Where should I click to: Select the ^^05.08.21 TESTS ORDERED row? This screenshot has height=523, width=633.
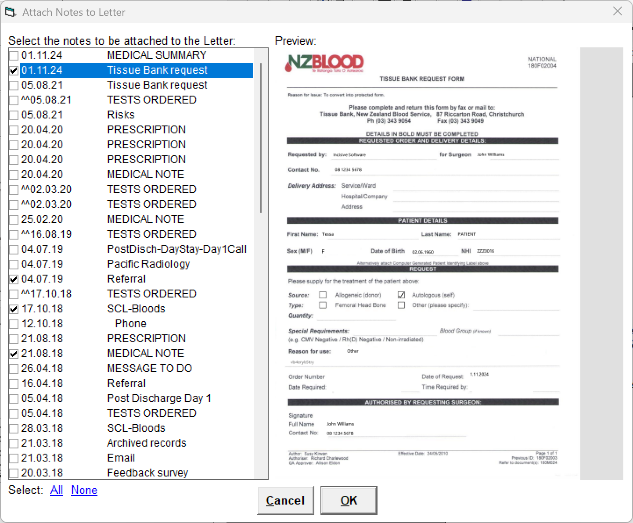(137, 100)
